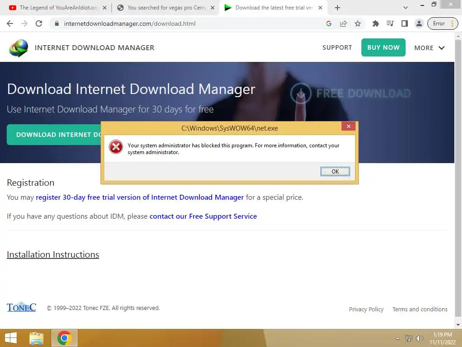Click the BUY NOW button
This screenshot has width=462, height=347.
[383, 47]
